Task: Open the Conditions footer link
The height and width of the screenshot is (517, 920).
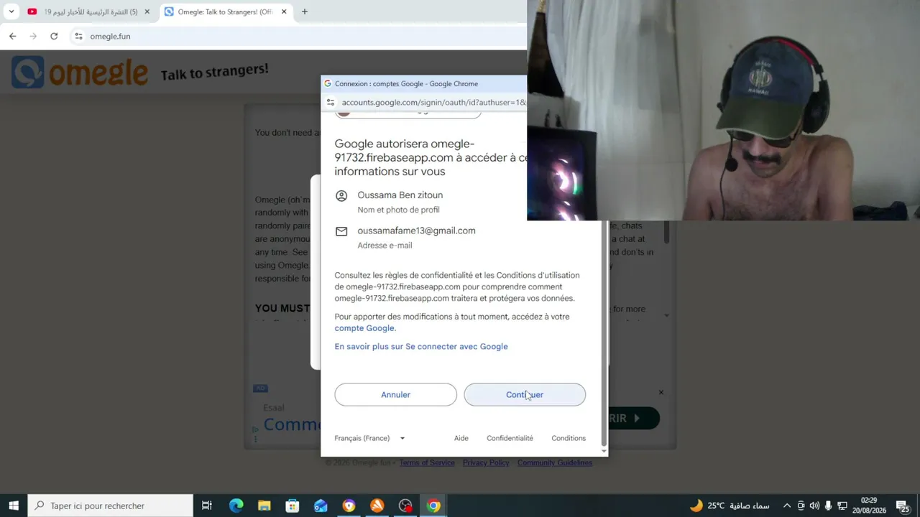Action: tap(569, 438)
